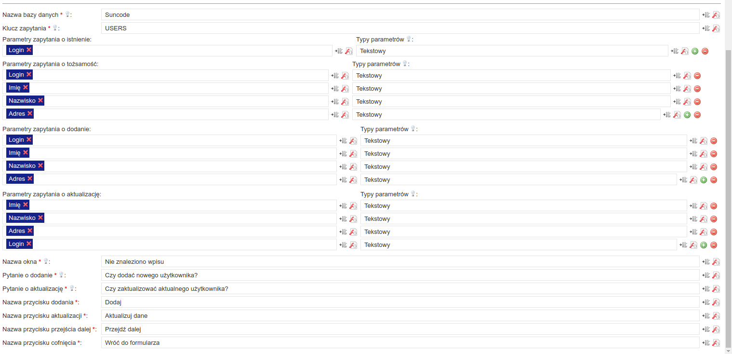732x354 pixels.
Task: Remove parameter type row in istnienie section
Action: 705,51
